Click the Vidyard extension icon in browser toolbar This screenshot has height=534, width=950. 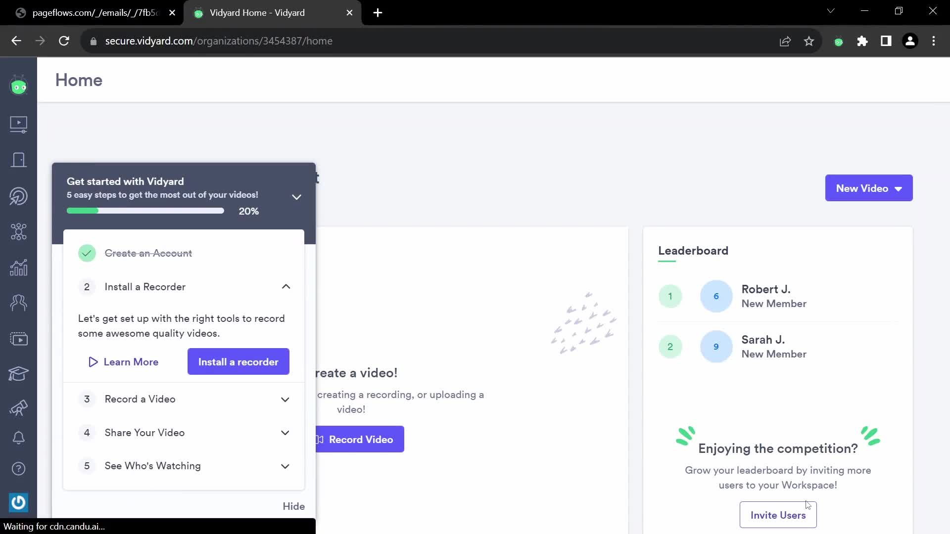coord(839,42)
